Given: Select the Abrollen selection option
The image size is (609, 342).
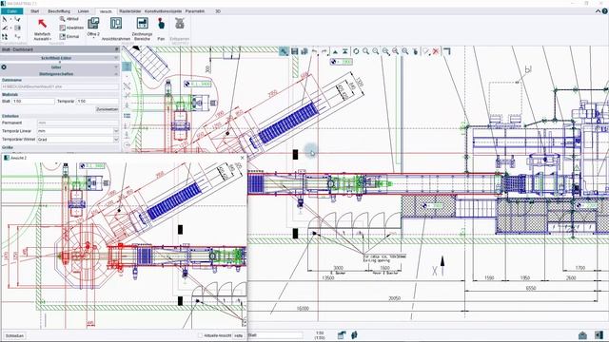Looking at the screenshot, I should tap(69, 19).
